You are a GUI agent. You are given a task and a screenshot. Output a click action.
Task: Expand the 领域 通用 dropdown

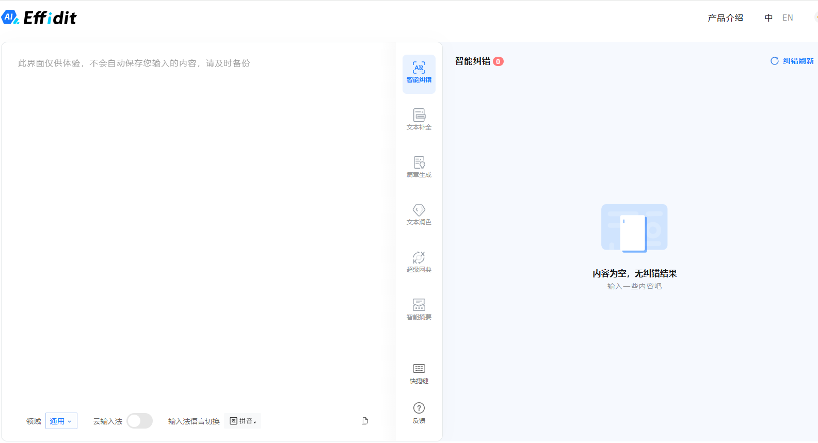(61, 421)
